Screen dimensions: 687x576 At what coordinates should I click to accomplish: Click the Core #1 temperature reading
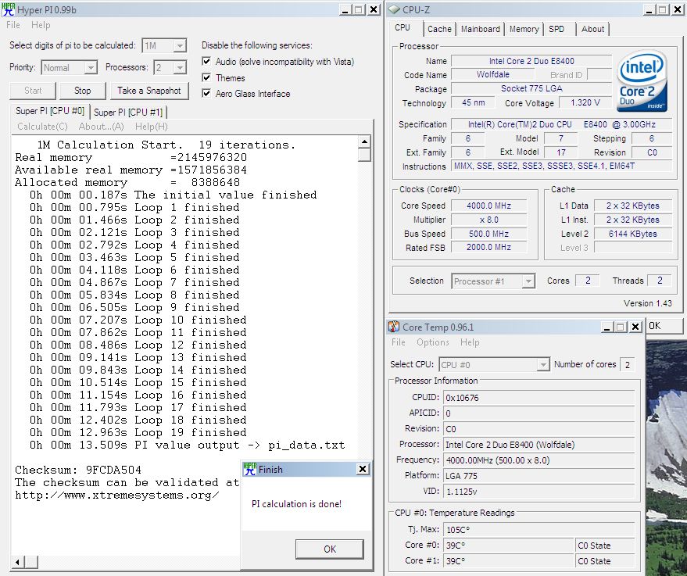pos(508,561)
